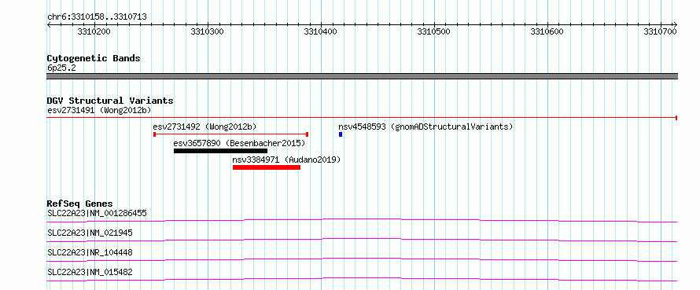This screenshot has height=290, width=700.
Task: Click the 3310600 ruler position label
Action: [x=547, y=32]
